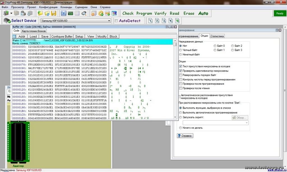287x172 pixels.
Task: Enable the AutoDetect checkbox
Action: pos(116,21)
